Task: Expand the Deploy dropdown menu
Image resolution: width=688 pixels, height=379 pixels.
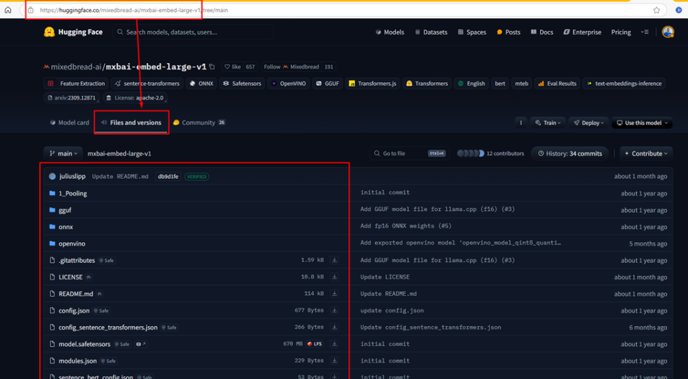Action: point(587,123)
